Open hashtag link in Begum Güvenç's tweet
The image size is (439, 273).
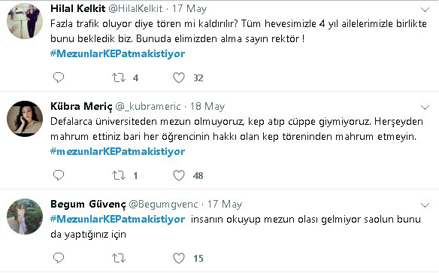pyautogui.click(x=117, y=219)
